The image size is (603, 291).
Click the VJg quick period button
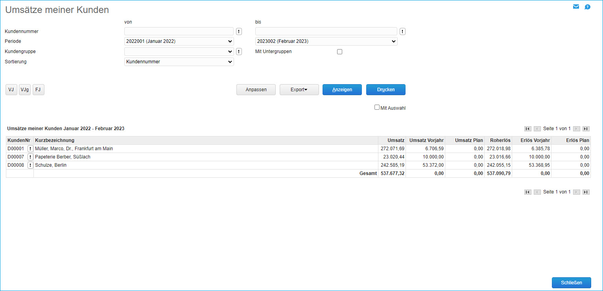tap(25, 90)
